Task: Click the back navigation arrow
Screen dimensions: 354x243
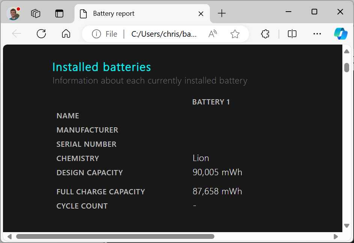Action: pos(16,34)
